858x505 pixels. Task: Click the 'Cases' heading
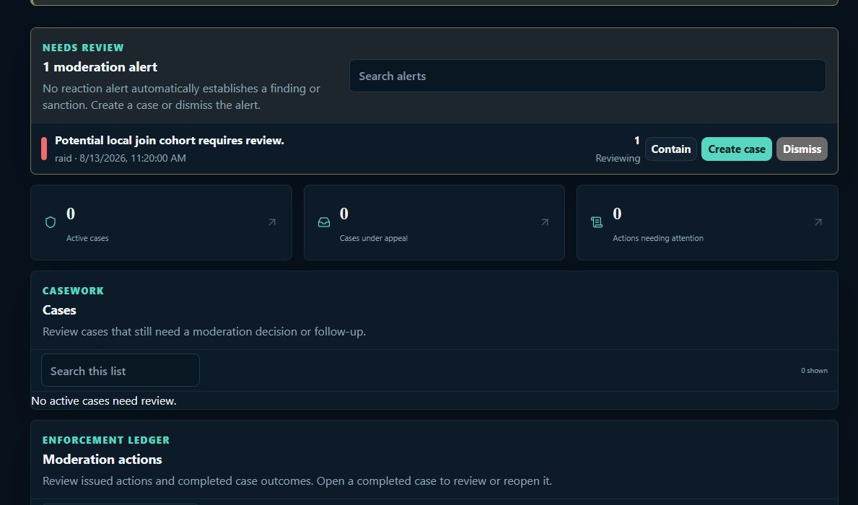59,310
